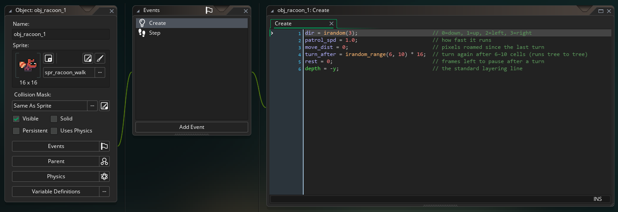Place cursor on 'move_dist = 0;' line
The width and height of the screenshot is (618, 212).
click(326, 47)
